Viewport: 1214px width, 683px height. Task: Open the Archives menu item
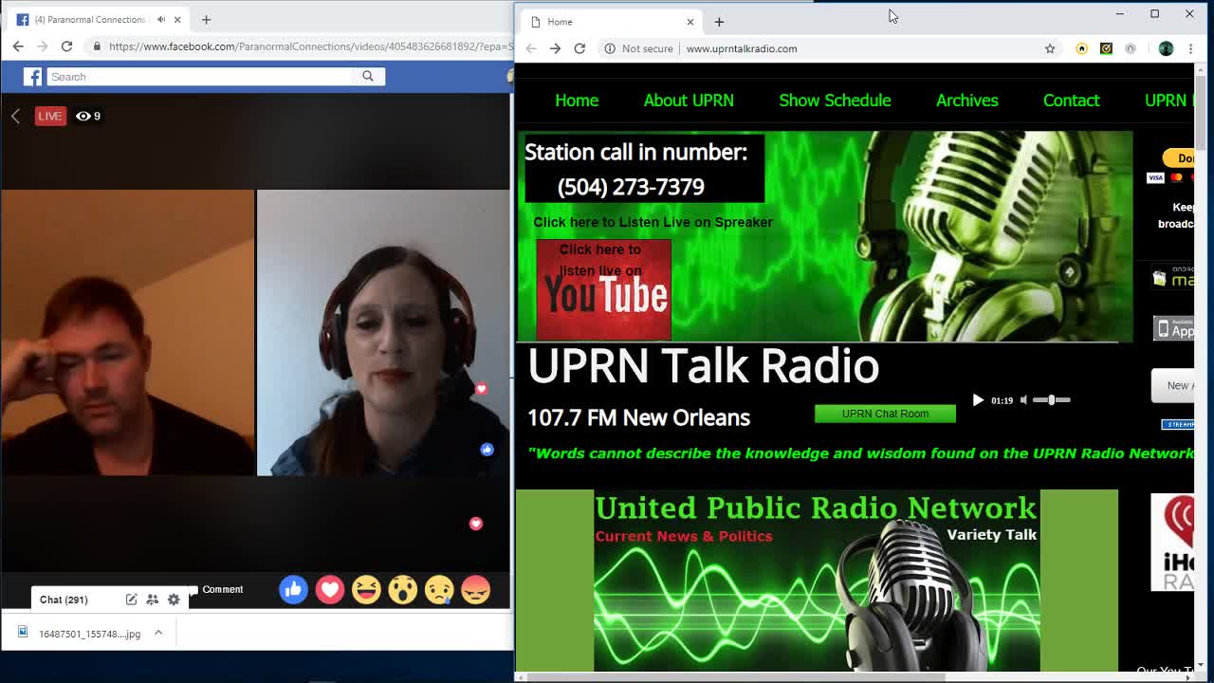pos(966,101)
